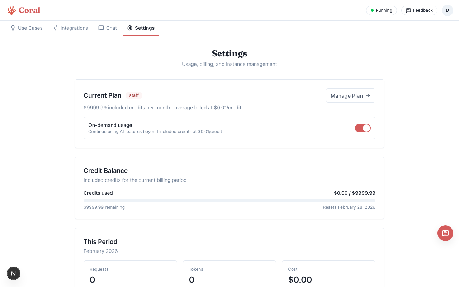Click the Feedback button
459x287 pixels.
(x=419, y=10)
